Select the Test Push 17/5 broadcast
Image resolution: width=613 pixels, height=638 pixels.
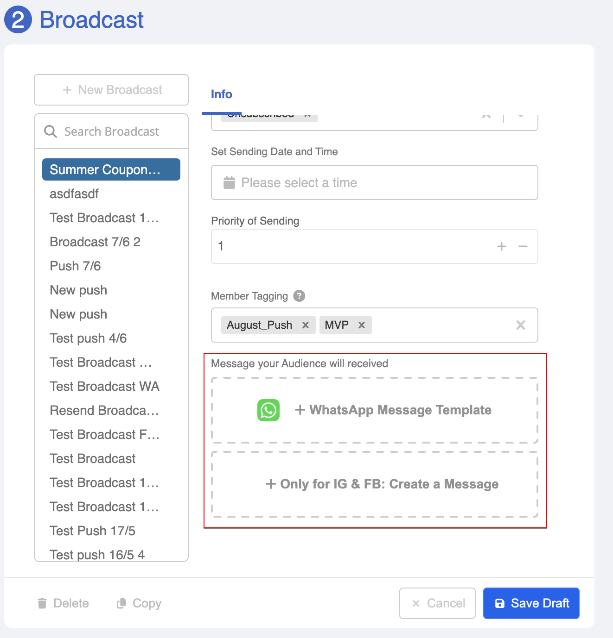(x=93, y=531)
